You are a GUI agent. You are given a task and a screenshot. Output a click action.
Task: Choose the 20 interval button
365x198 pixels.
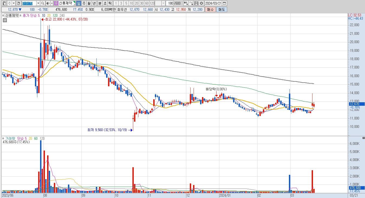coord(136,3)
